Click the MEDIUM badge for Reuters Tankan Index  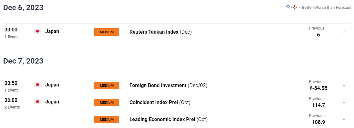pyautogui.click(x=107, y=32)
